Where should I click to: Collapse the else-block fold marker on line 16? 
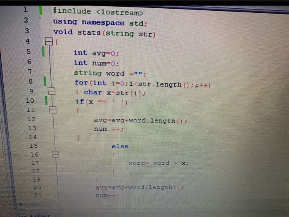tap(55, 154)
